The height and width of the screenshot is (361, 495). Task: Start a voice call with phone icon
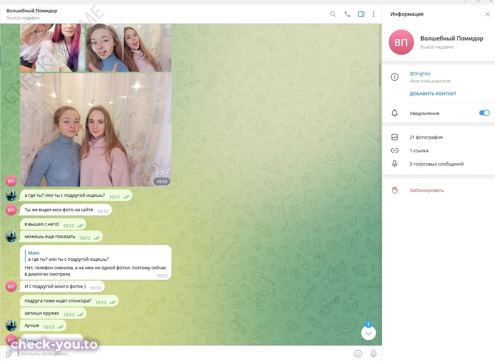347,14
